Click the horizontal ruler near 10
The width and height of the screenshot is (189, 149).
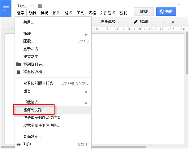[x=140, y=29]
